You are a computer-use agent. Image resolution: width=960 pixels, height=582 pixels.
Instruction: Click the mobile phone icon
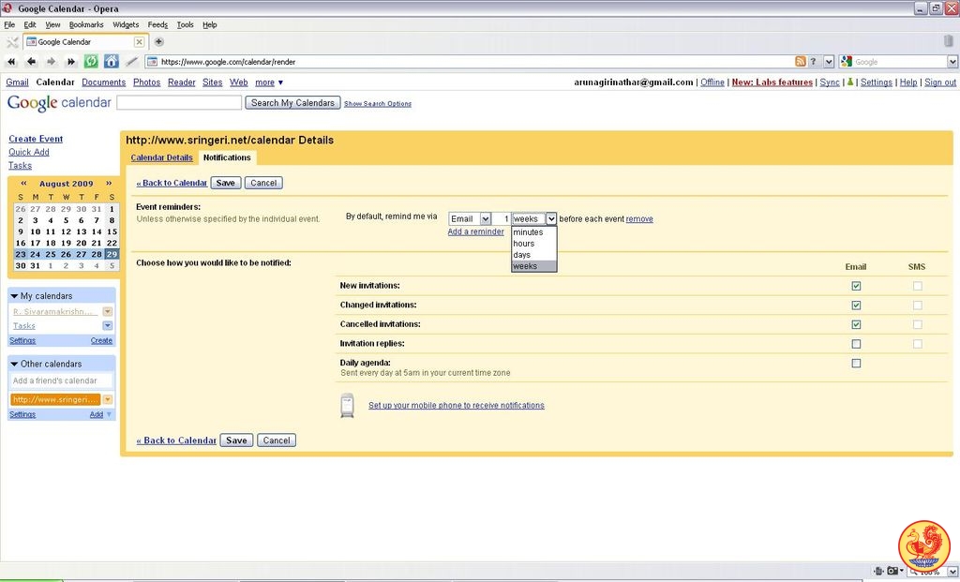(x=347, y=405)
